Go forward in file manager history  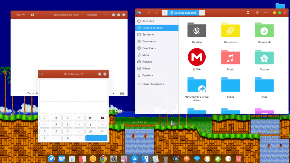156,13
